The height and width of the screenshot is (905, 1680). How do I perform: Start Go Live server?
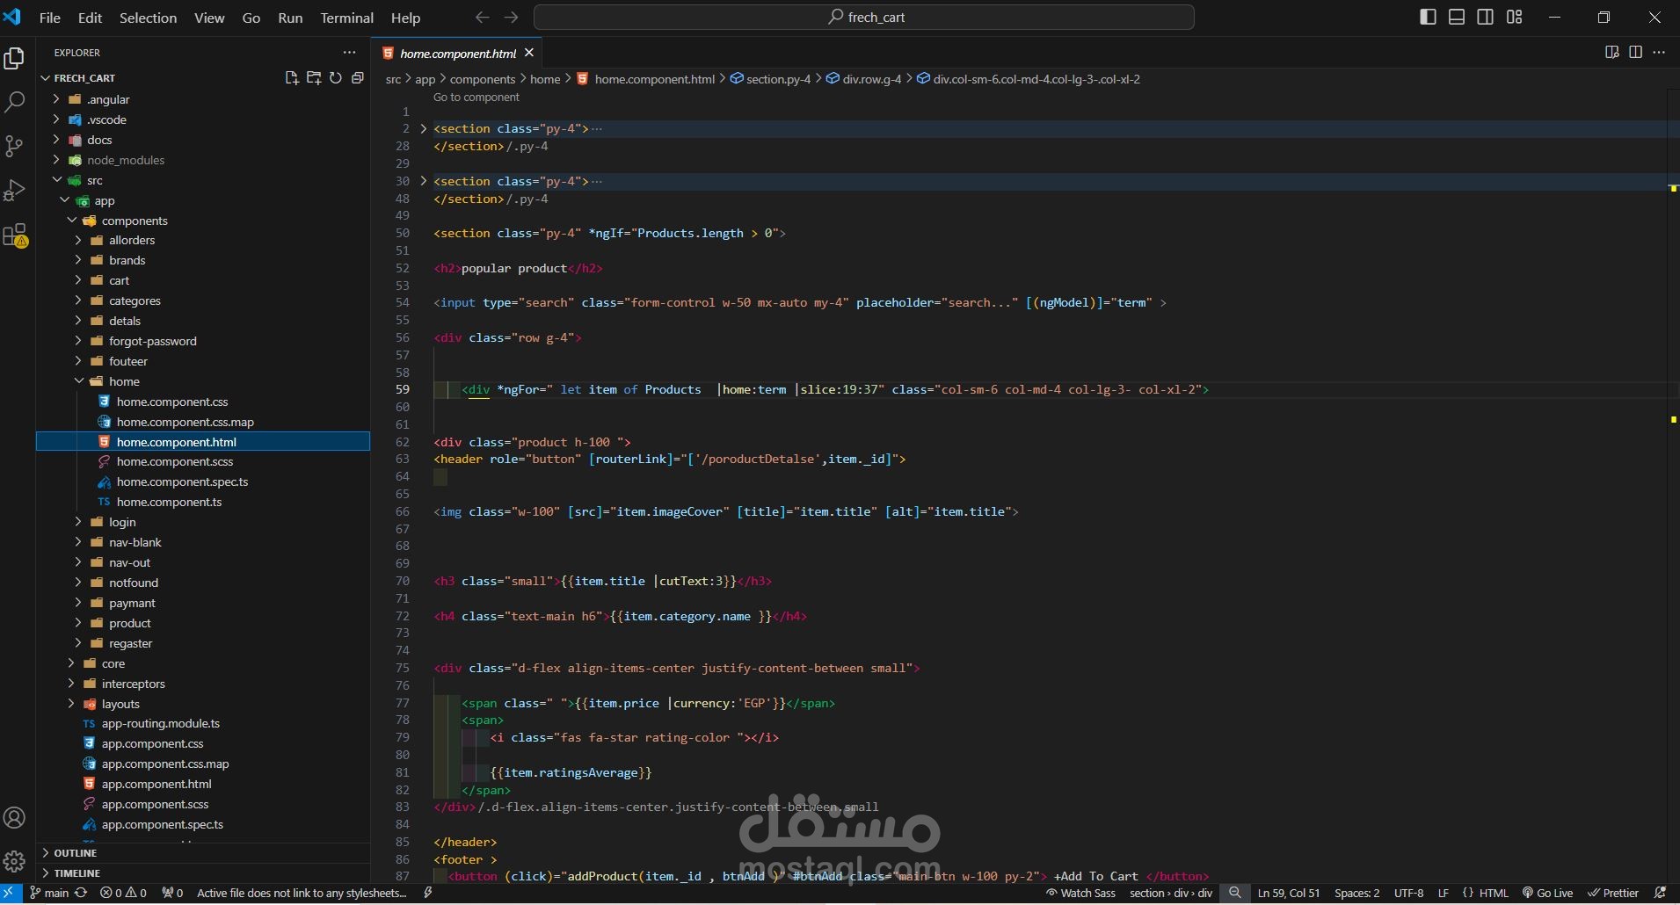point(1547,893)
